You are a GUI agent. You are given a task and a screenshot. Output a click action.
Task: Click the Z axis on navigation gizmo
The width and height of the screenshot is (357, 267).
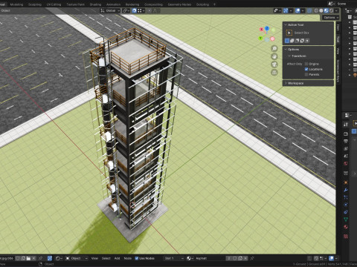[267, 29]
